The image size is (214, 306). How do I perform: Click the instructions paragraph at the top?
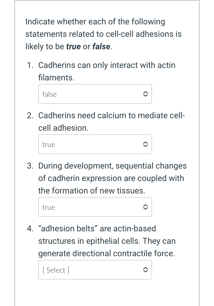coord(103,34)
